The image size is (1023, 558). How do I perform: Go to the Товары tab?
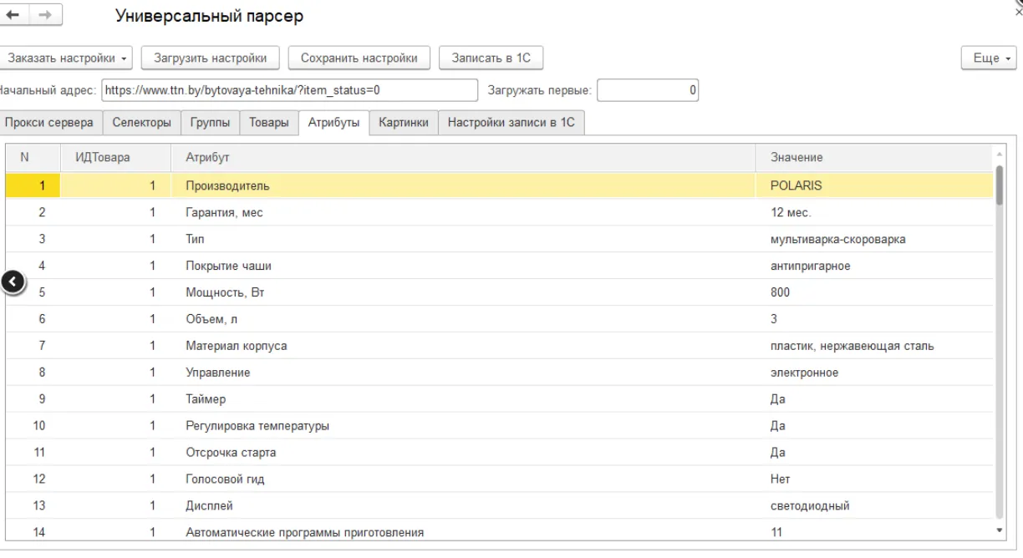click(269, 122)
